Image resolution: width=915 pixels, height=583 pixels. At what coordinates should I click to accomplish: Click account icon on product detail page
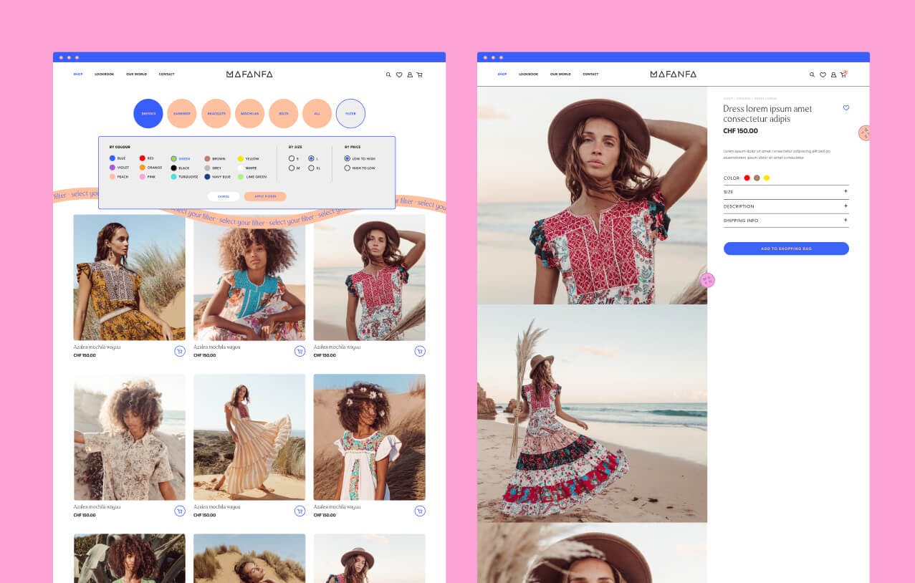click(x=833, y=74)
